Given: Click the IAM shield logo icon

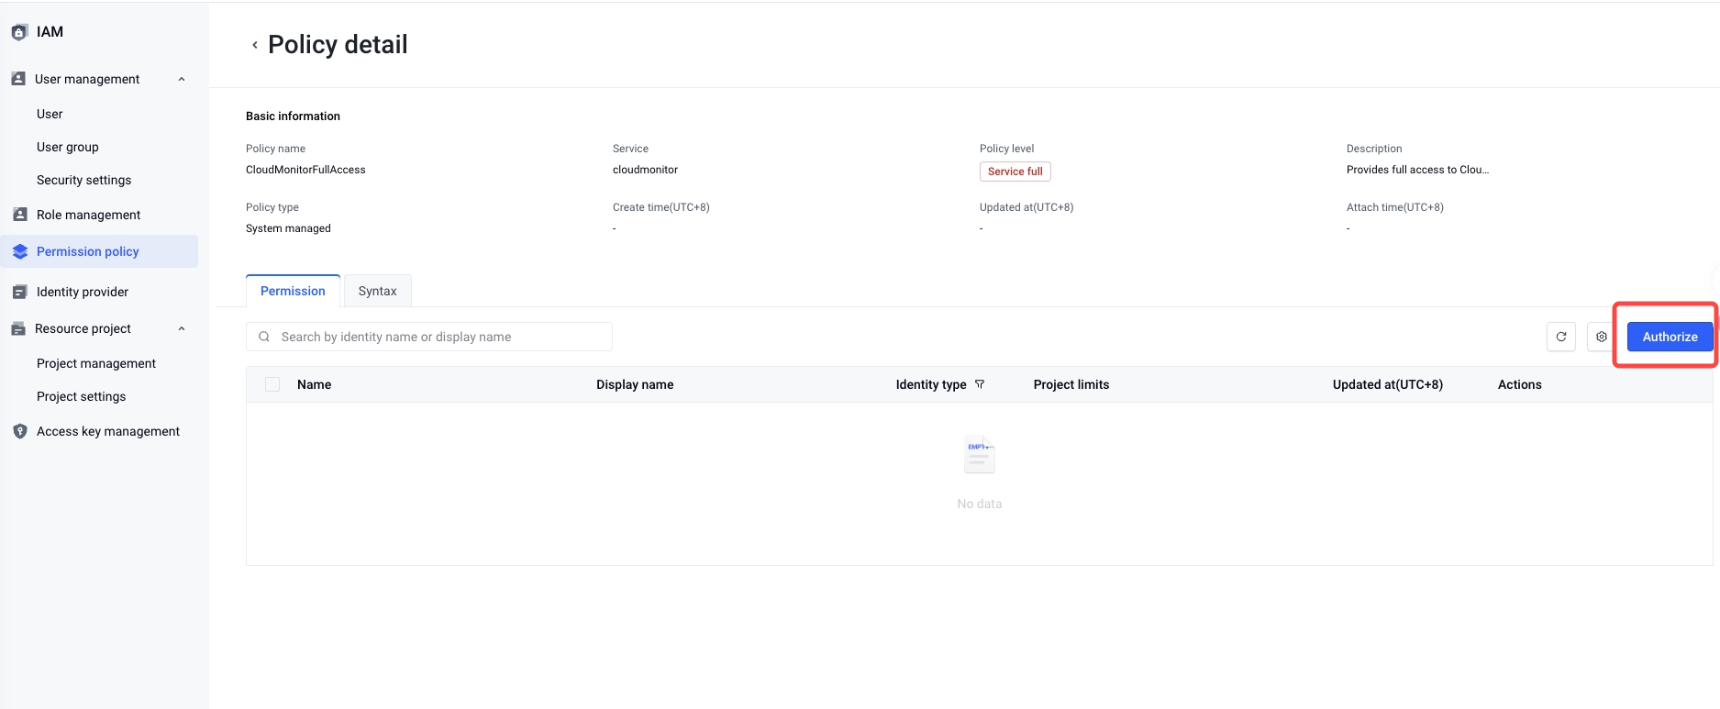Looking at the screenshot, I should point(19,32).
